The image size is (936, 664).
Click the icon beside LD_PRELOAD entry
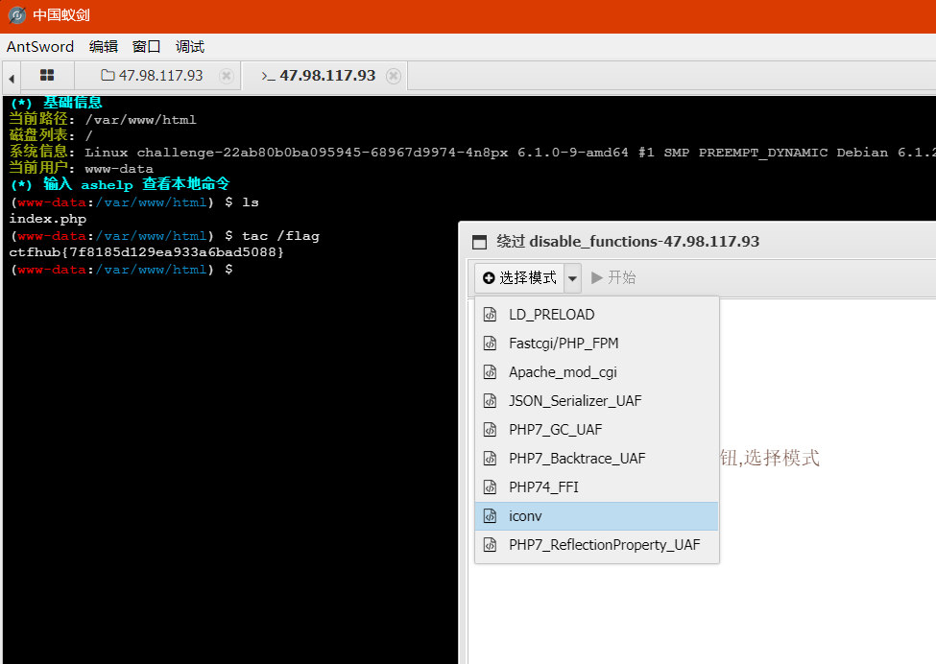[490, 314]
